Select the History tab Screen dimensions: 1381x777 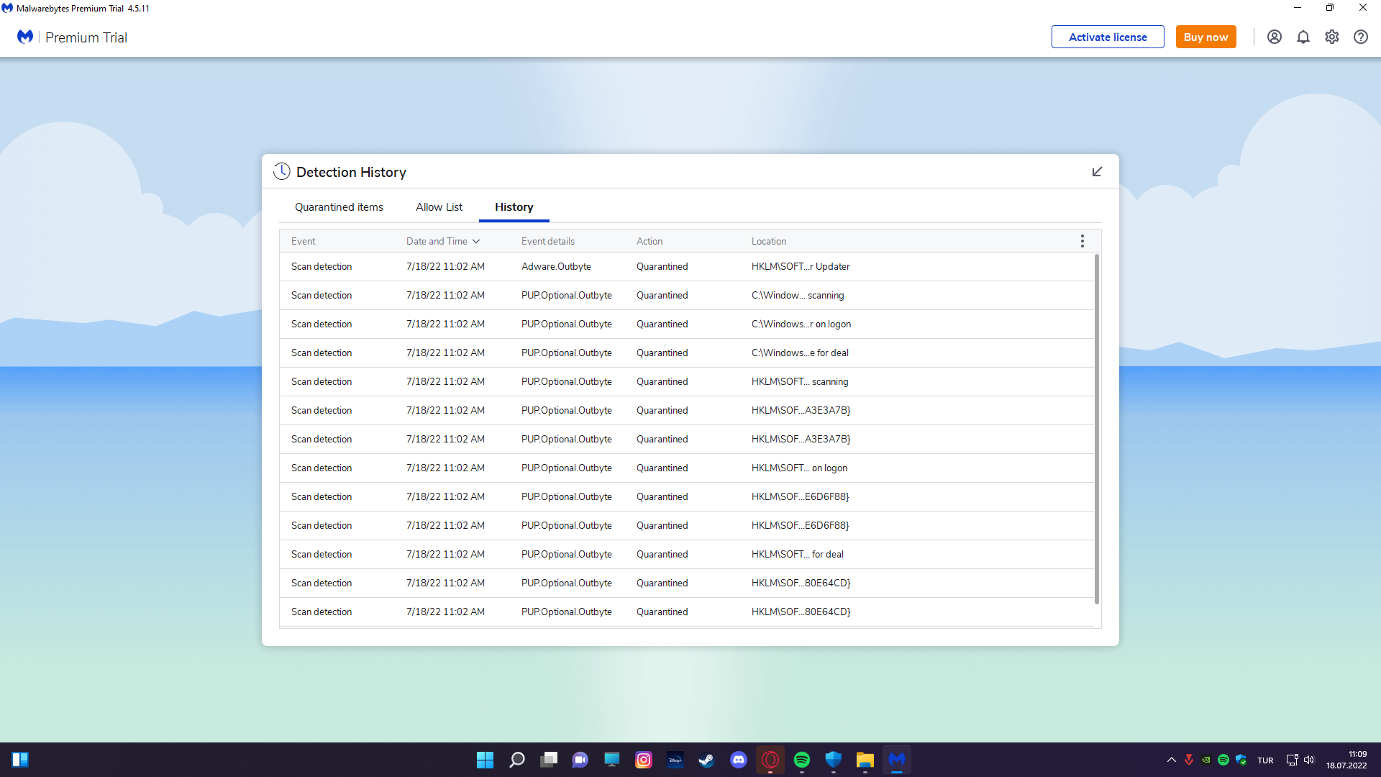[x=514, y=207]
